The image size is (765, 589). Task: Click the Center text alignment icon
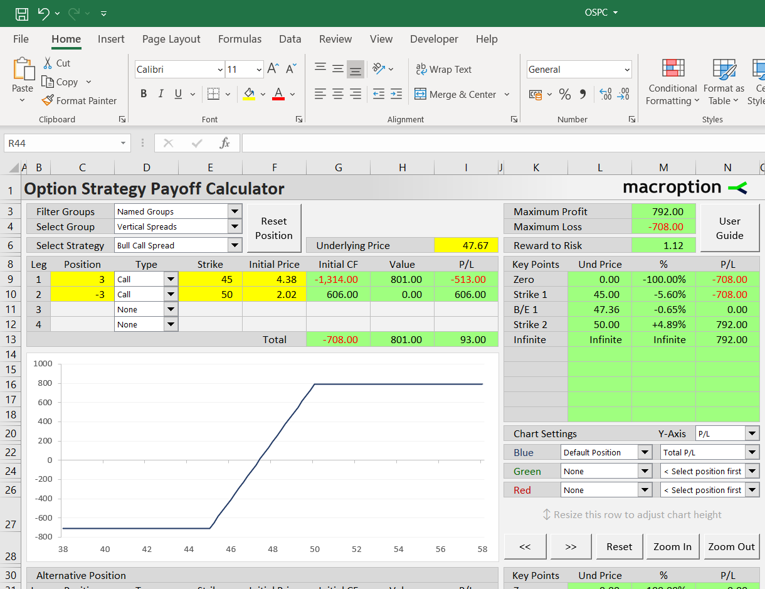(x=338, y=94)
